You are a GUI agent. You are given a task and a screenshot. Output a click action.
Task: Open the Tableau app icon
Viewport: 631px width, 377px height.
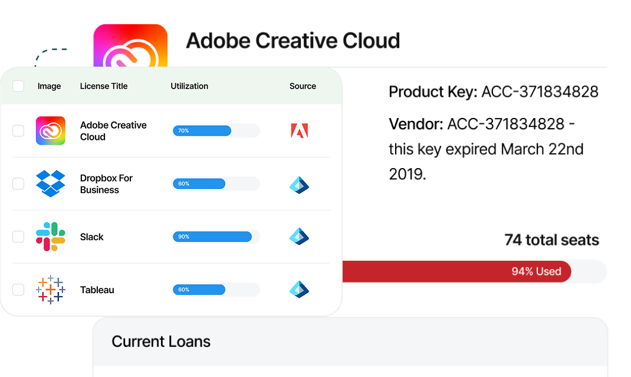pyautogui.click(x=51, y=290)
